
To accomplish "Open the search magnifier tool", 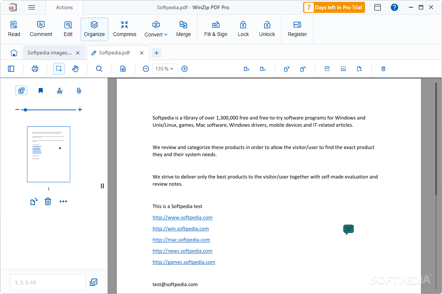I will 99,69.
